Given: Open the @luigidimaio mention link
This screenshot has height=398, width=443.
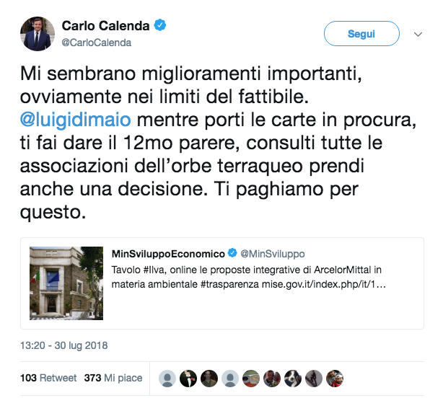Looking at the screenshot, I should [x=76, y=120].
